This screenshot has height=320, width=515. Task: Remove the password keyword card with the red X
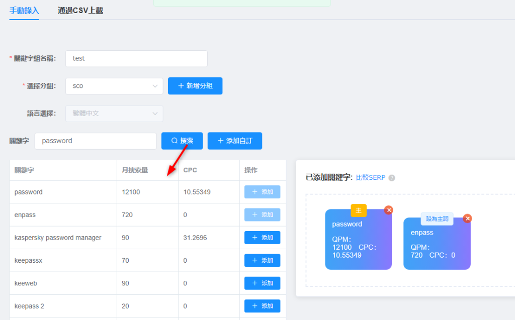389,210
